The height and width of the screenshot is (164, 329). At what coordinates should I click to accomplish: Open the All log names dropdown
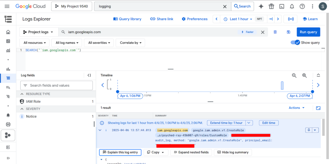pos(67,43)
